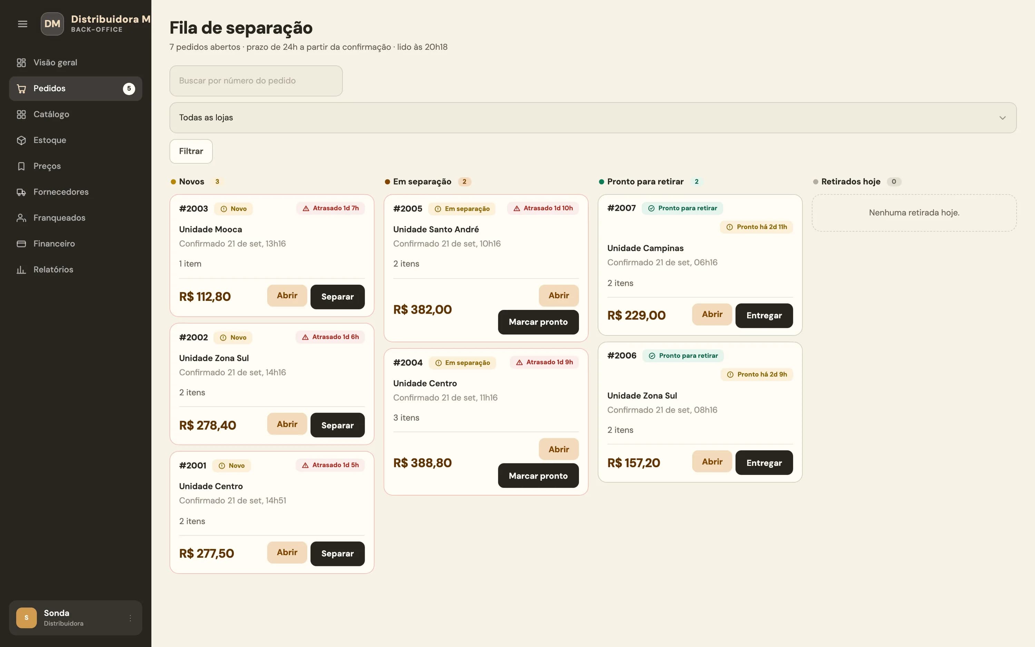Click the Fornecedores truck icon

(21, 192)
